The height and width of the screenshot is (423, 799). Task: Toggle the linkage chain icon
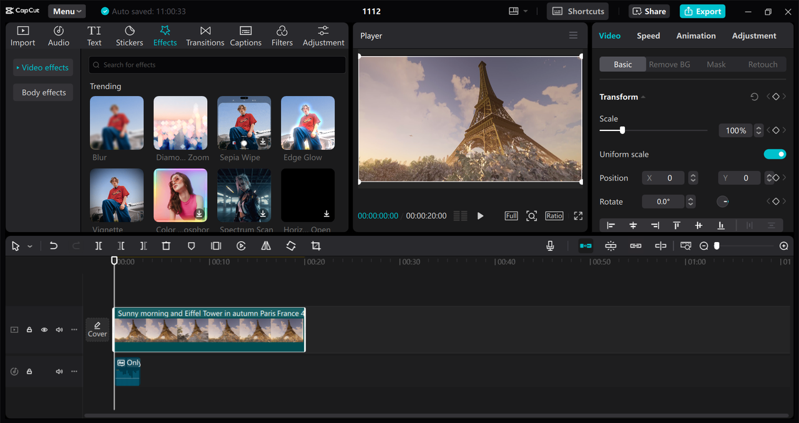click(x=635, y=246)
